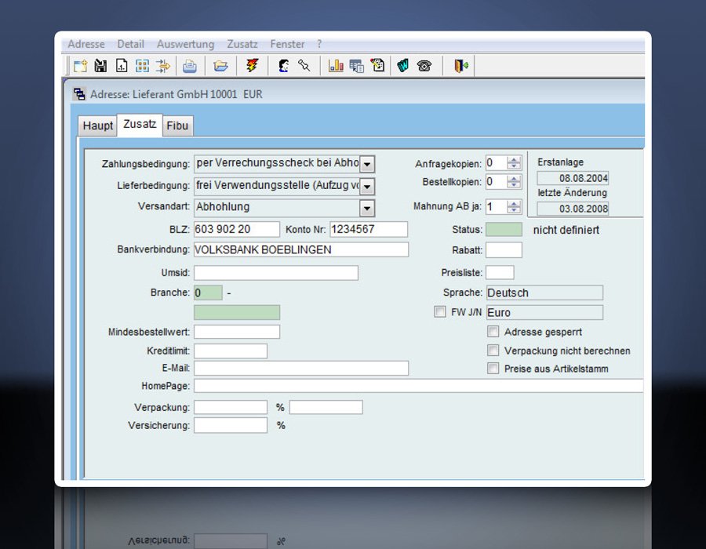Click the E-Mail input field
This screenshot has width=706, height=549.
pyautogui.click(x=301, y=368)
